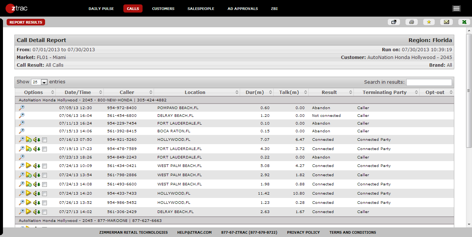Tick checkbox for the 07/24/13 14:08 call
This screenshot has width=472, height=237.
pyautogui.click(x=44, y=184)
